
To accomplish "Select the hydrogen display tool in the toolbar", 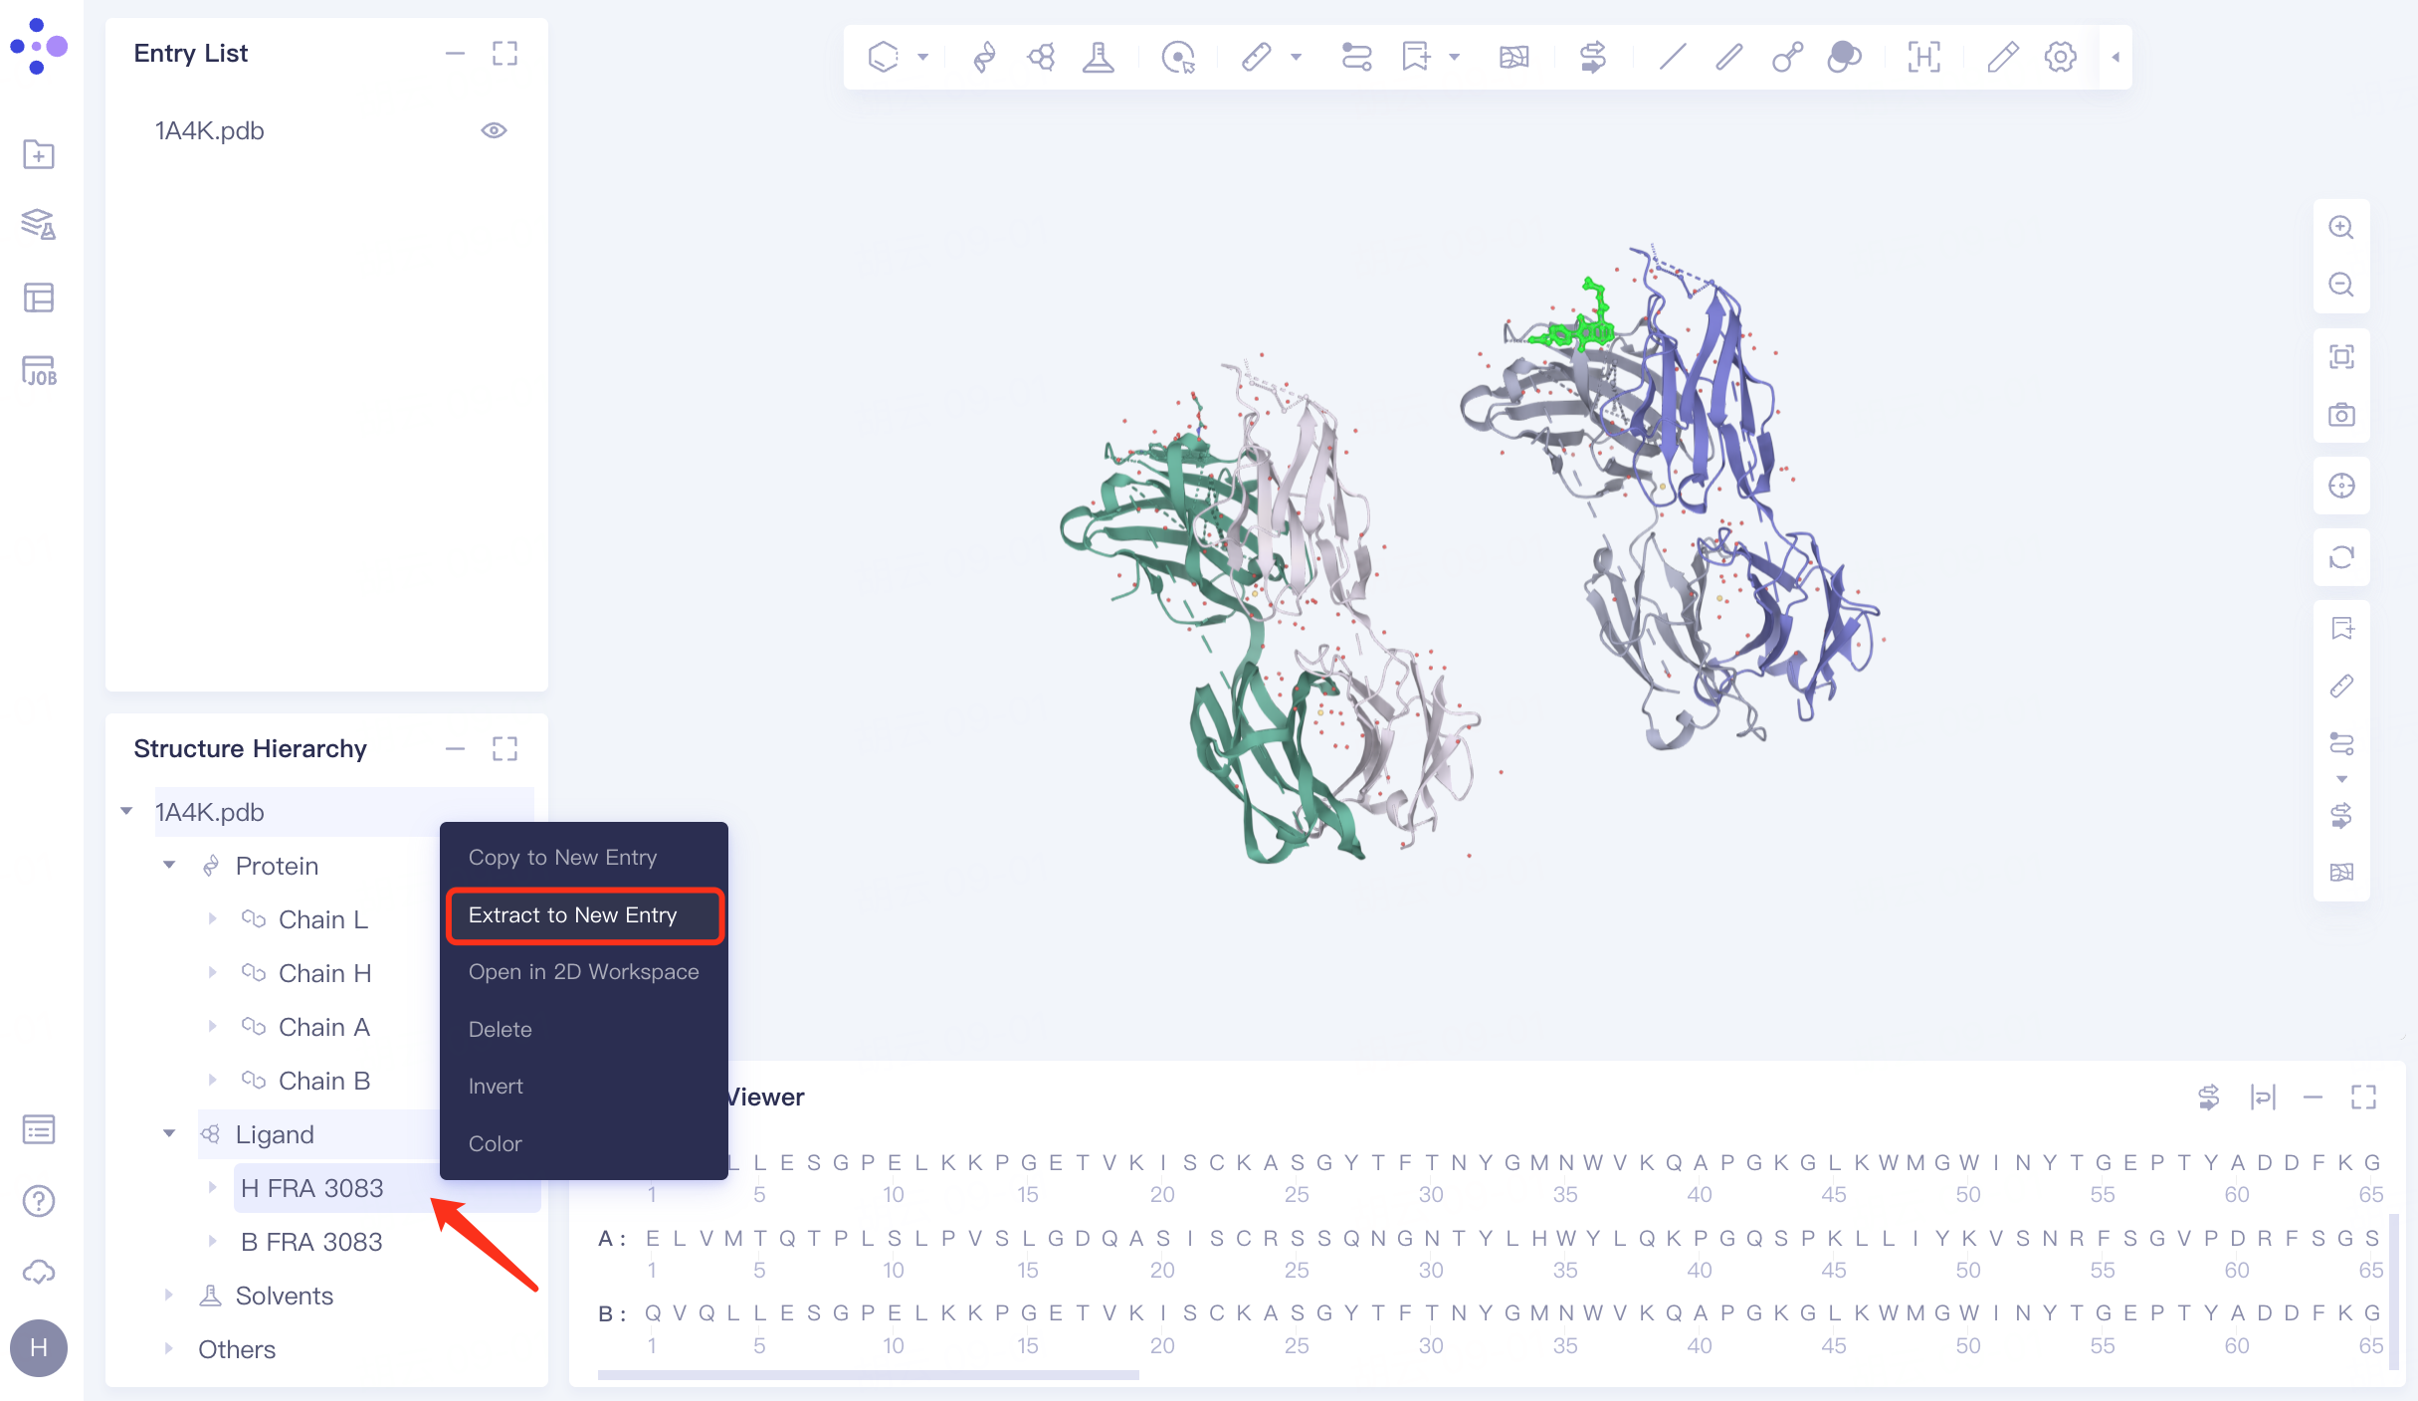I will click(x=1923, y=57).
